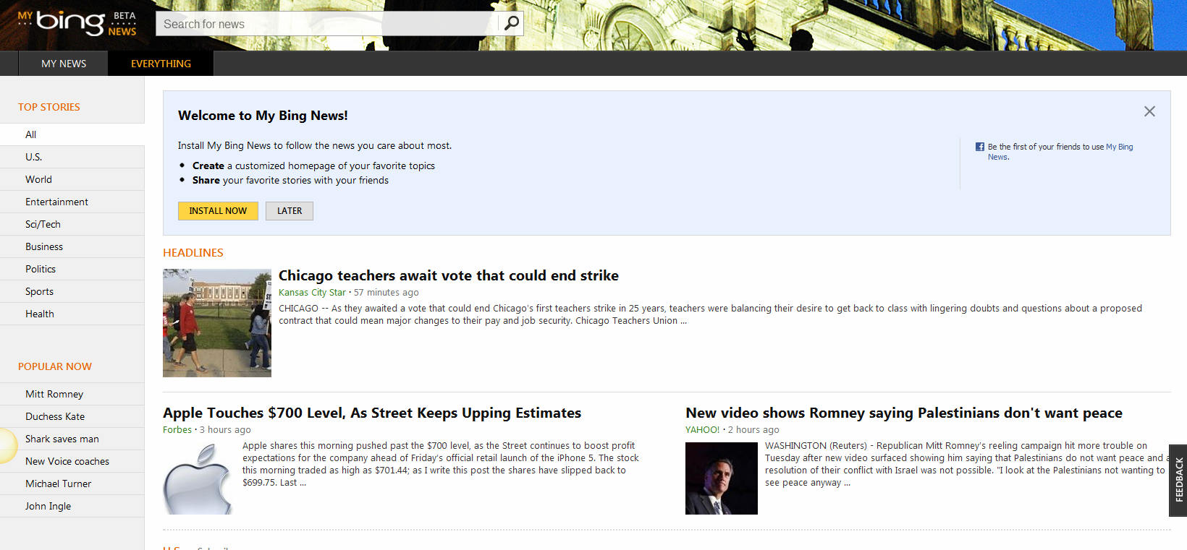Open the Health category
Image resolution: width=1187 pixels, height=550 pixels.
coord(72,314)
